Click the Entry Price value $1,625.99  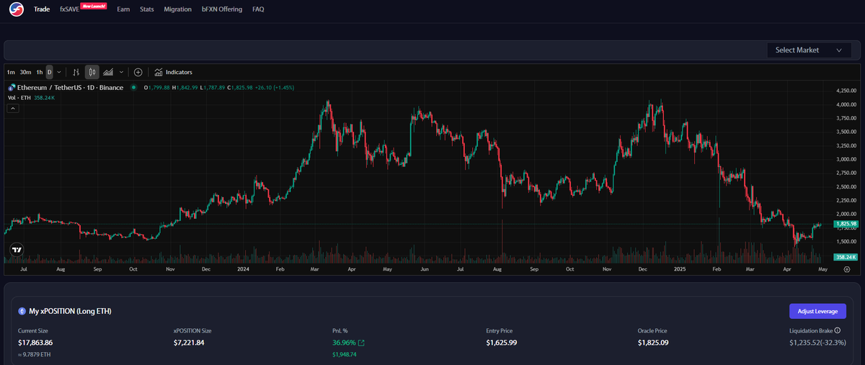502,343
